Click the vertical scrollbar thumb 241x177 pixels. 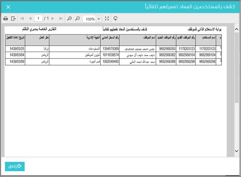click(x=237, y=68)
